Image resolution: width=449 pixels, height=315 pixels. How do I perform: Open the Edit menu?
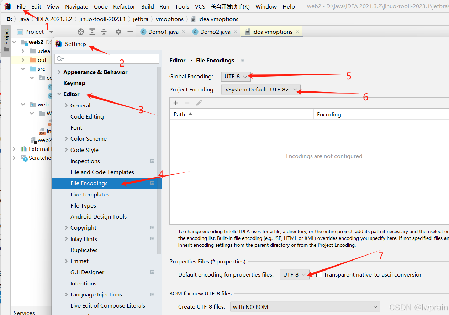[36, 6]
